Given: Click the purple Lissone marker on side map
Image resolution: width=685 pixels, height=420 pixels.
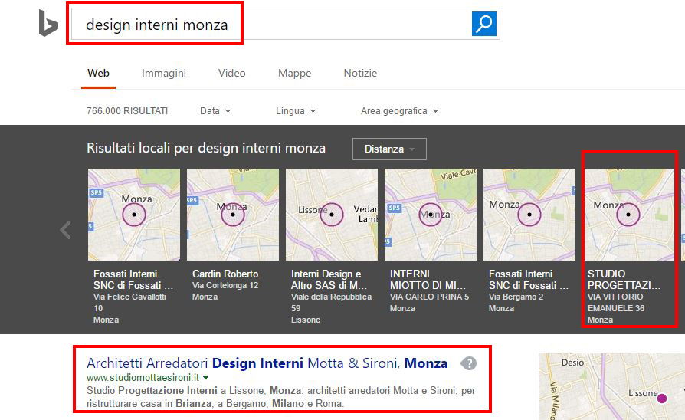Looking at the screenshot, I should tap(662, 398).
